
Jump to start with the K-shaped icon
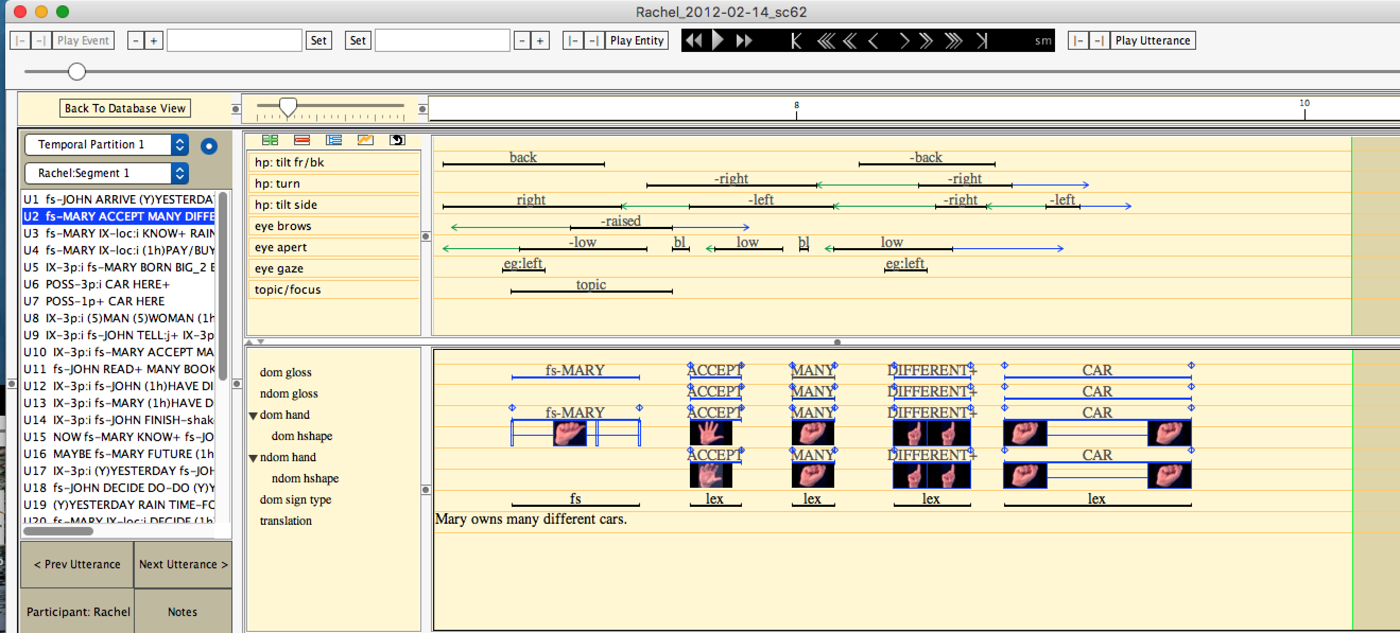pos(796,40)
